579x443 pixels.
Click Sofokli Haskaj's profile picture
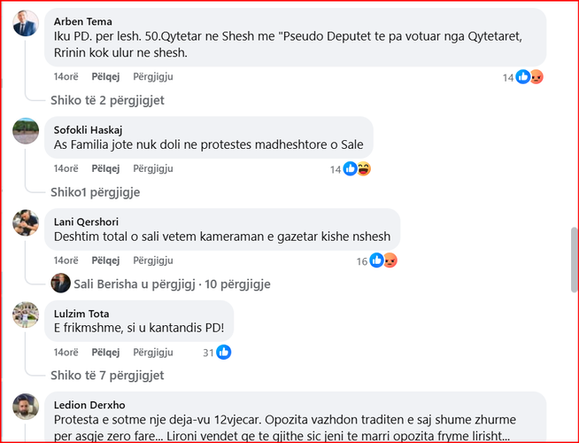pos(26,131)
